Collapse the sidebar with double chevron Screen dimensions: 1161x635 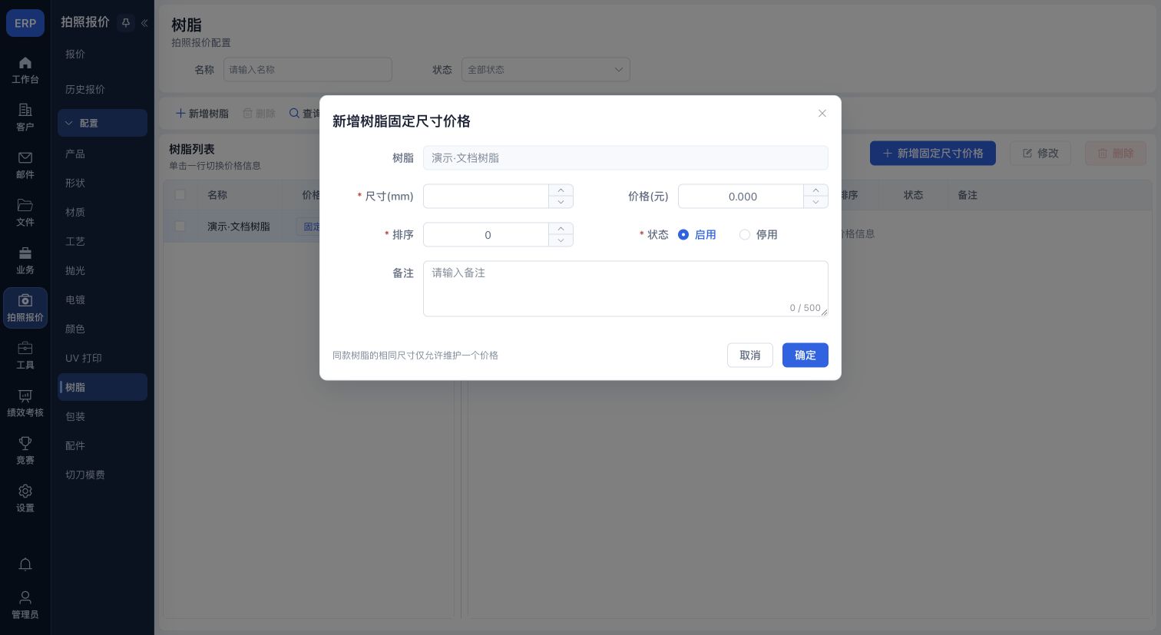(x=144, y=23)
